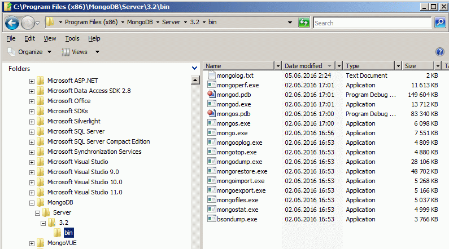Screen dimensions: 449x249
Task: Click the MongoDB breadcrumb segment
Action: [140, 22]
